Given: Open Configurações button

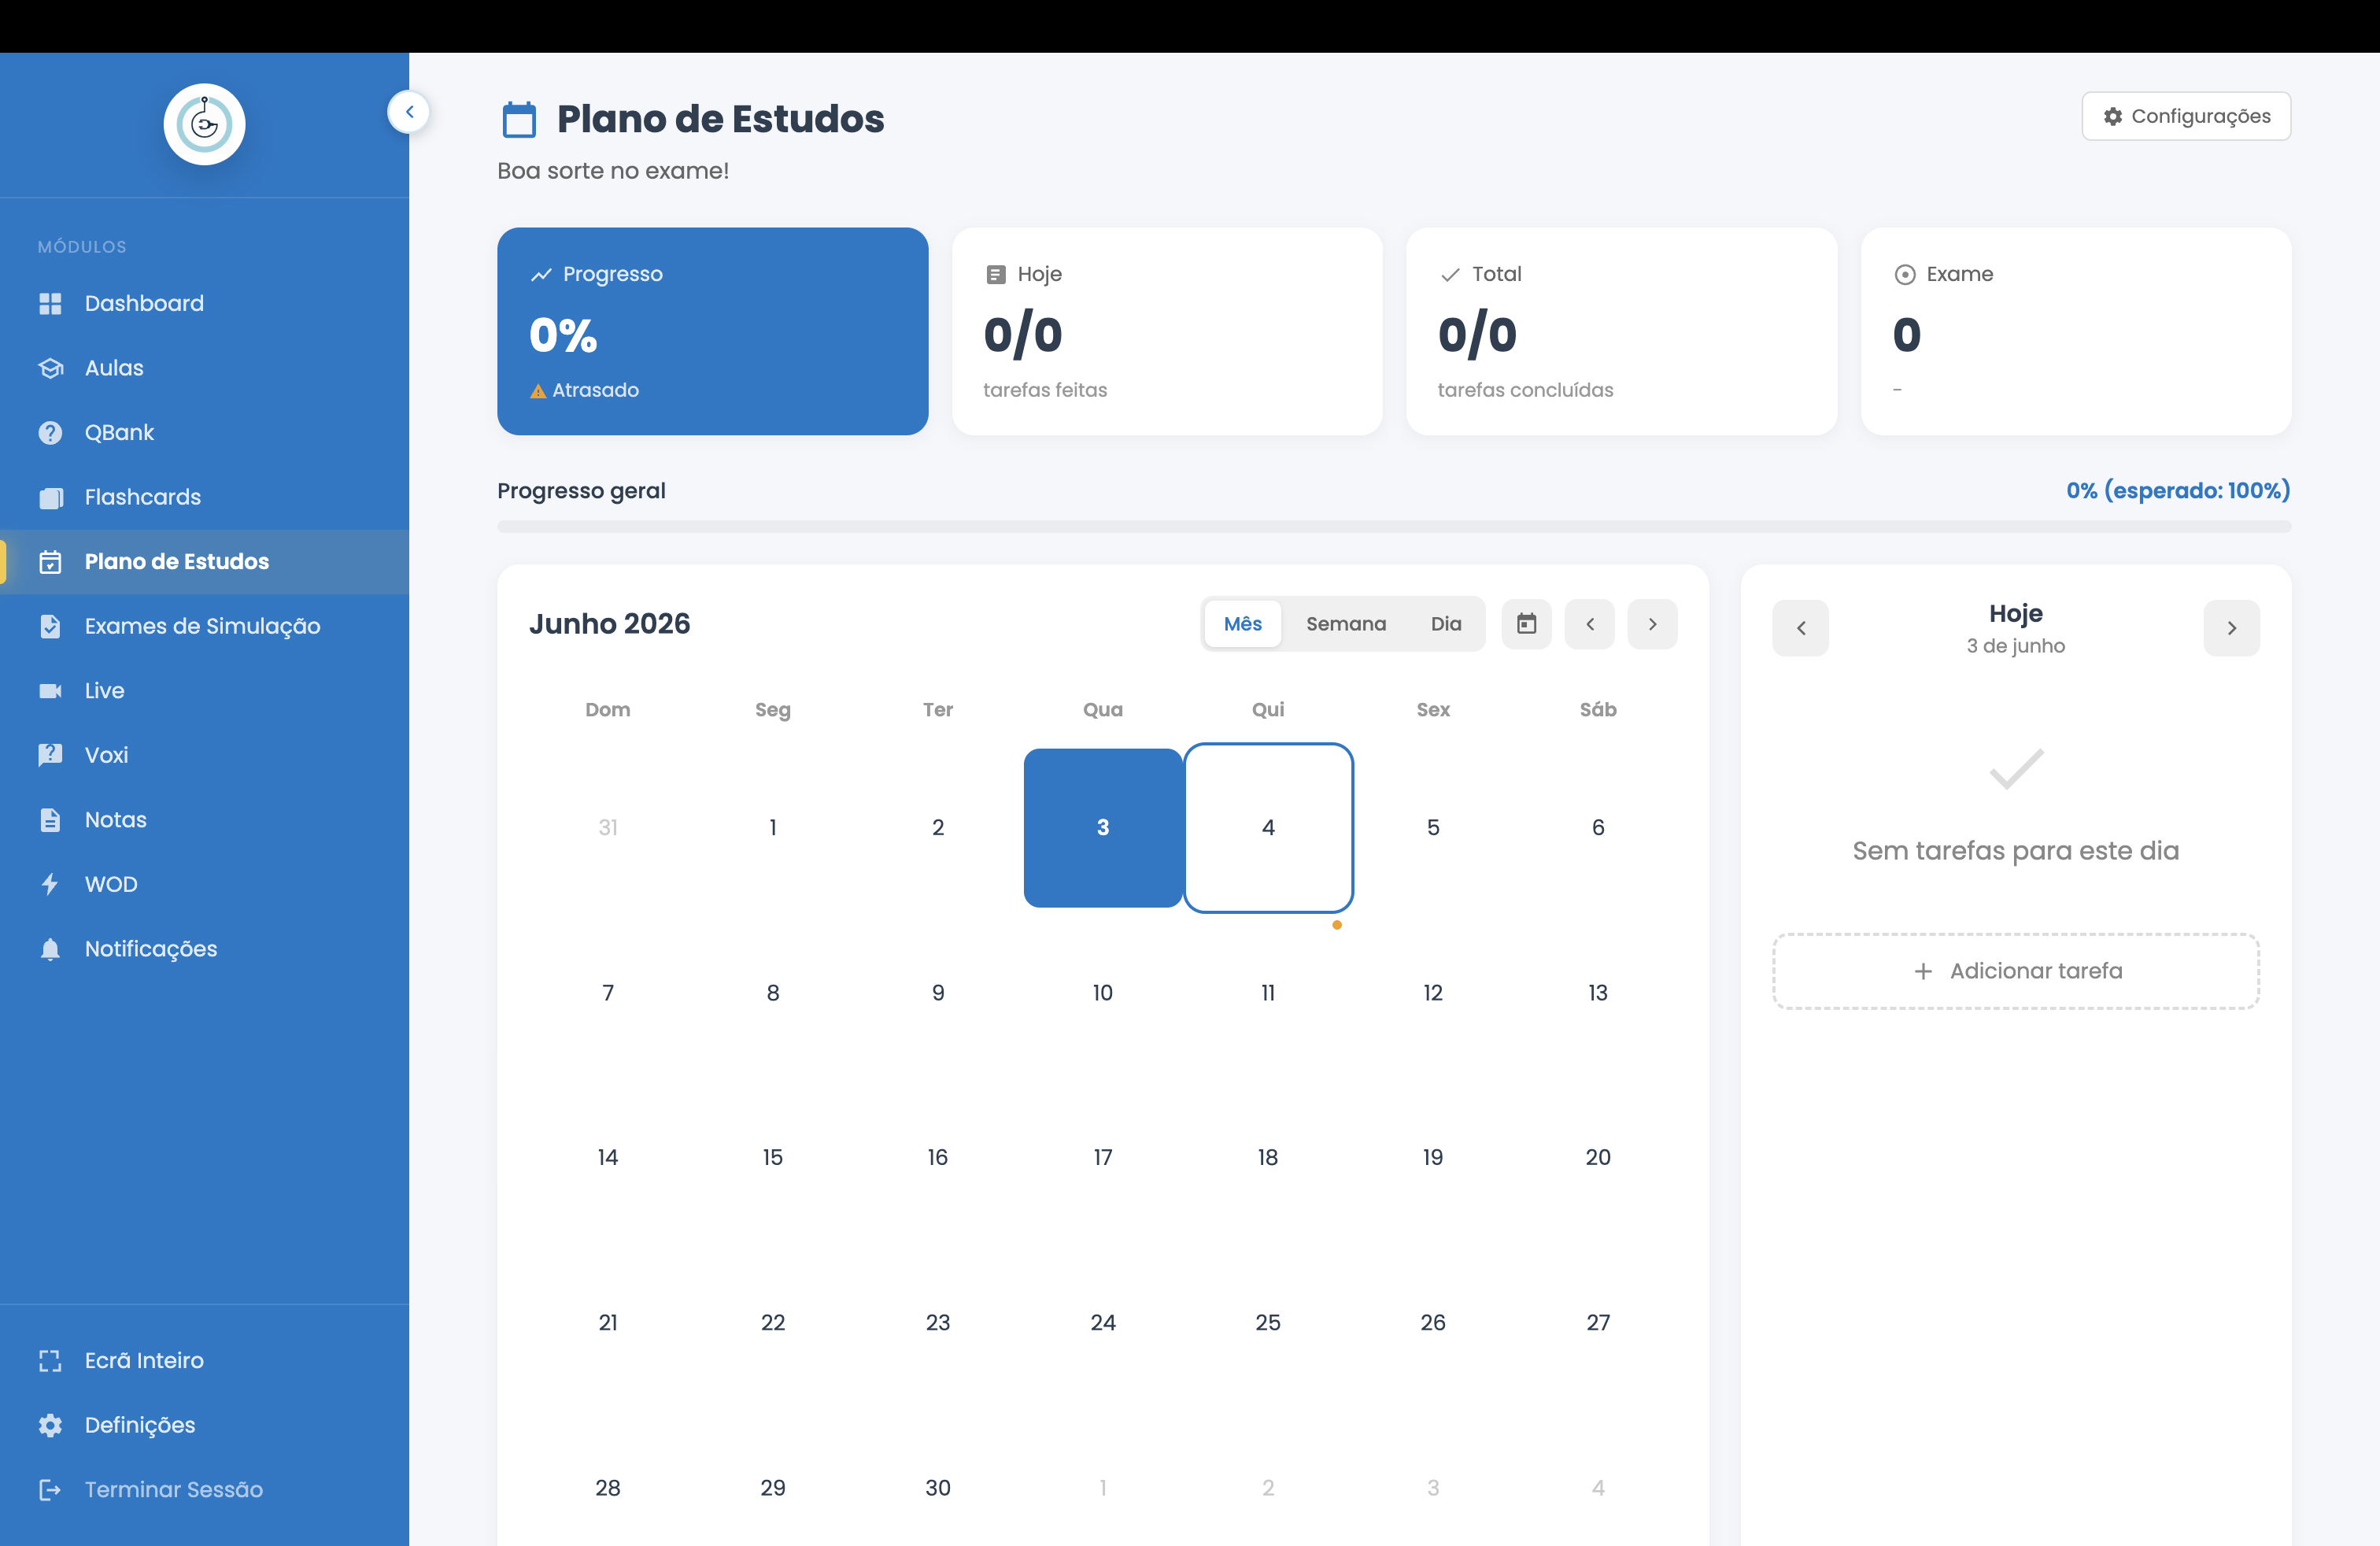Looking at the screenshot, I should [2185, 116].
